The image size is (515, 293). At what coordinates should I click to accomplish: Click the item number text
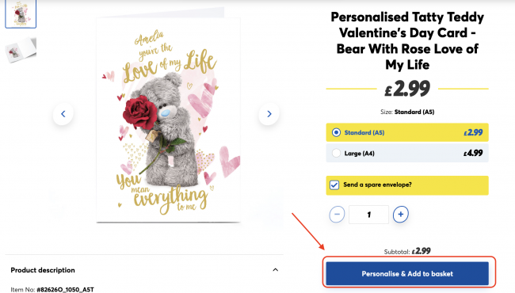[x=52, y=289]
